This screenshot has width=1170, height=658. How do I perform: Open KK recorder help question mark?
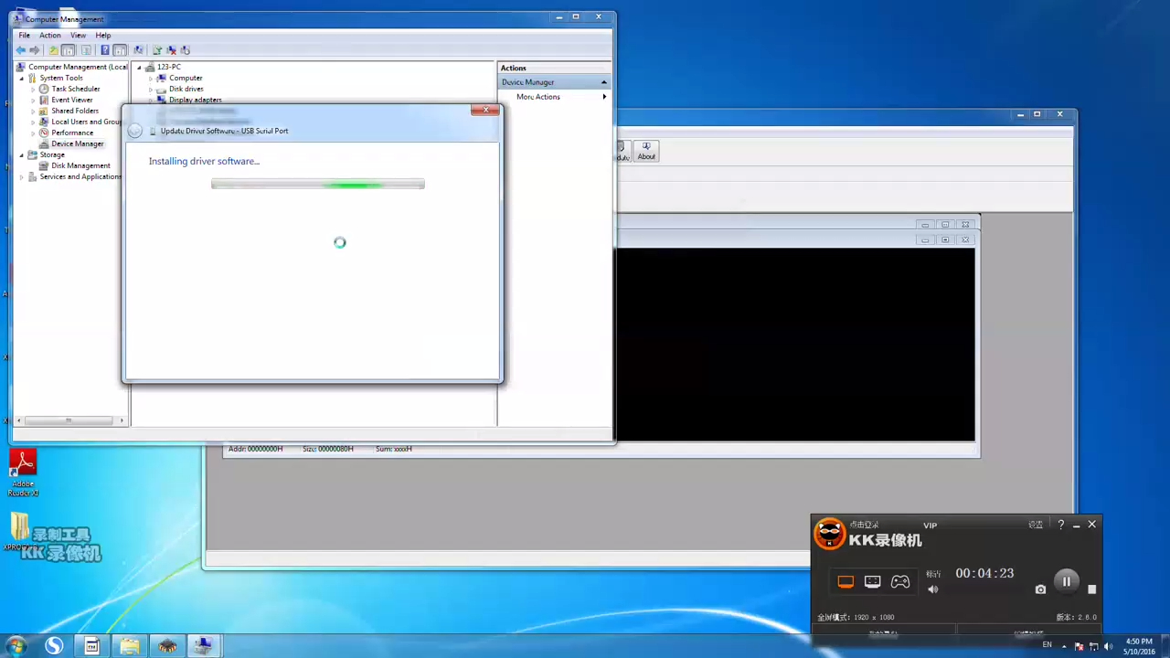(1060, 525)
